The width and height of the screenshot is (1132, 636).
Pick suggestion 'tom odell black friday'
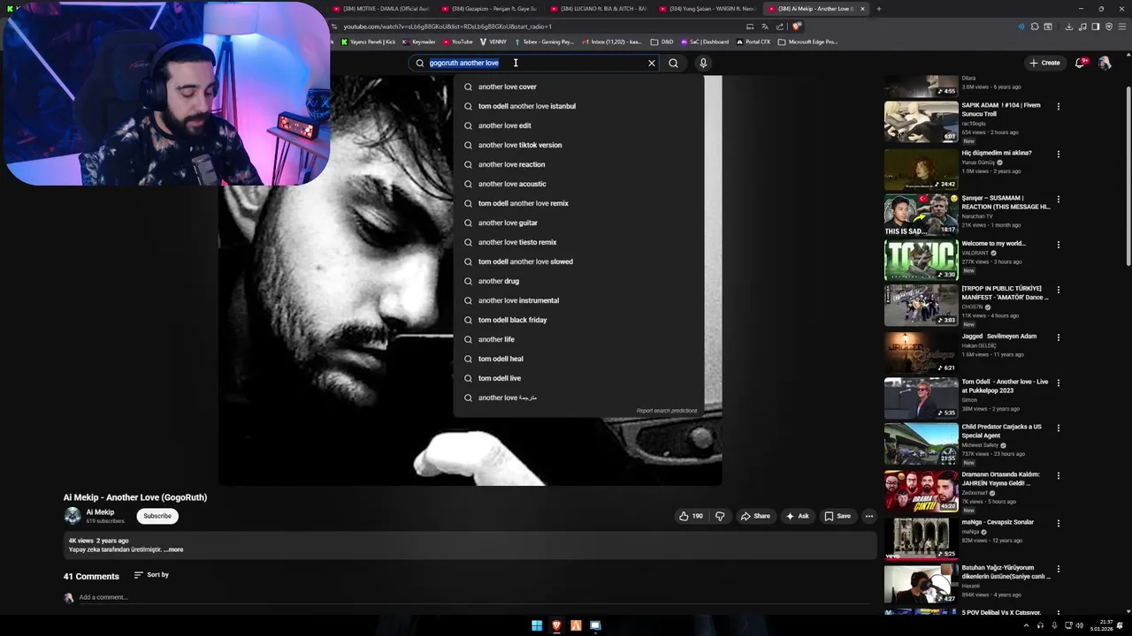(578, 320)
